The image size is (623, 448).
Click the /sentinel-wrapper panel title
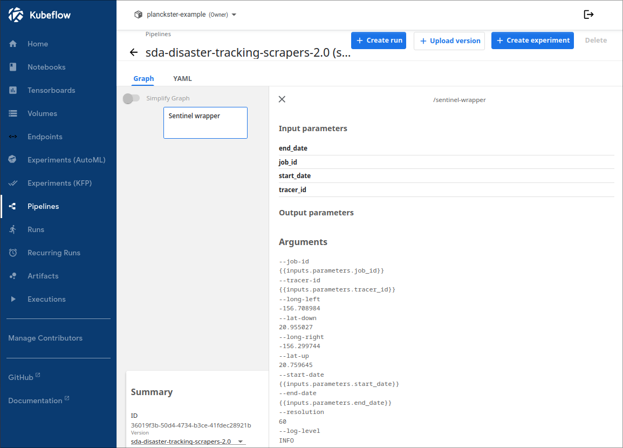click(460, 100)
